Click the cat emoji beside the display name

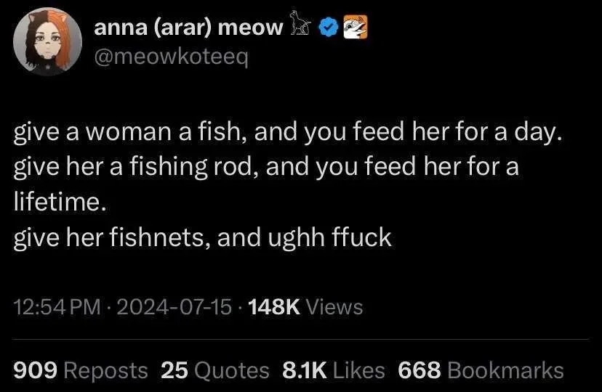[x=300, y=25]
